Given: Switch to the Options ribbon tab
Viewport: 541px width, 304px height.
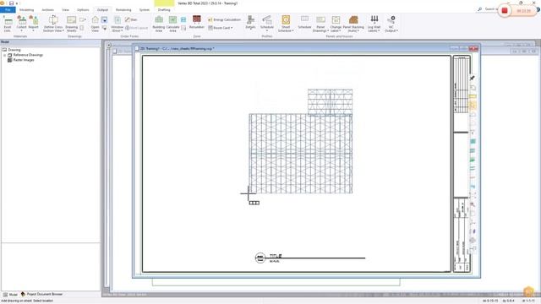Looking at the screenshot, I should pos(83,9).
